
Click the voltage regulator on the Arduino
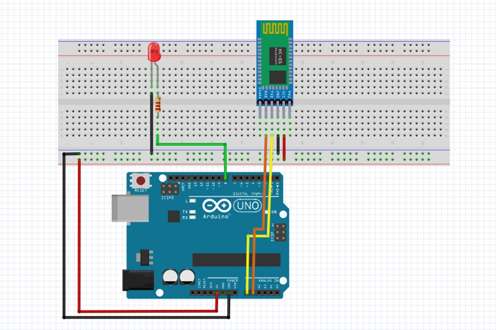coord(145,257)
